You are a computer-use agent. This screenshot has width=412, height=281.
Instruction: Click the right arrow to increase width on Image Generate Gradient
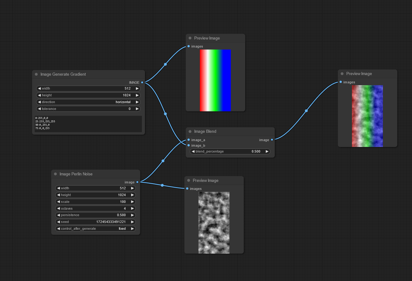click(137, 88)
